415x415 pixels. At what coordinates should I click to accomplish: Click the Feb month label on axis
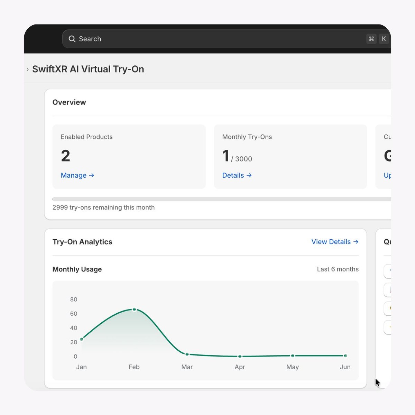pyautogui.click(x=134, y=367)
